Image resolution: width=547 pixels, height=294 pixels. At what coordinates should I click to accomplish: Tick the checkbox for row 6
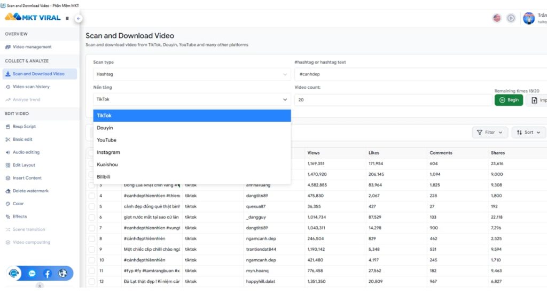(x=91, y=217)
